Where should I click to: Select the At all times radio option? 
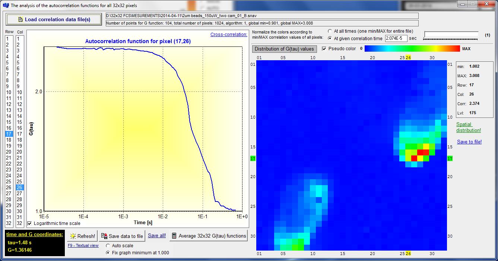click(330, 31)
